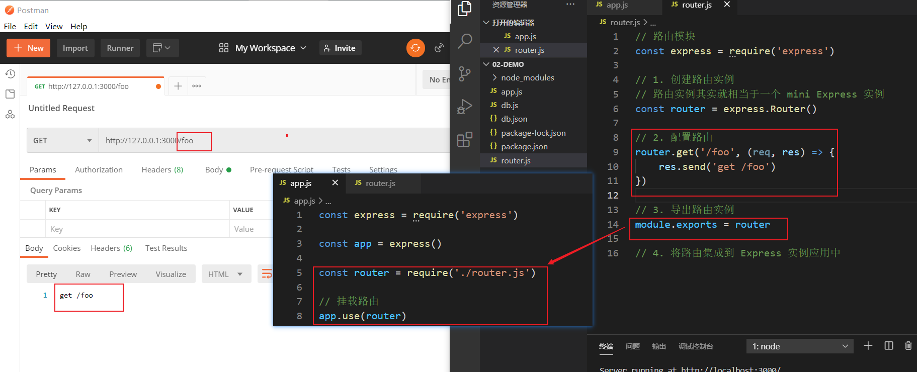Open VS Code Run and Debug icon

pos(464,107)
